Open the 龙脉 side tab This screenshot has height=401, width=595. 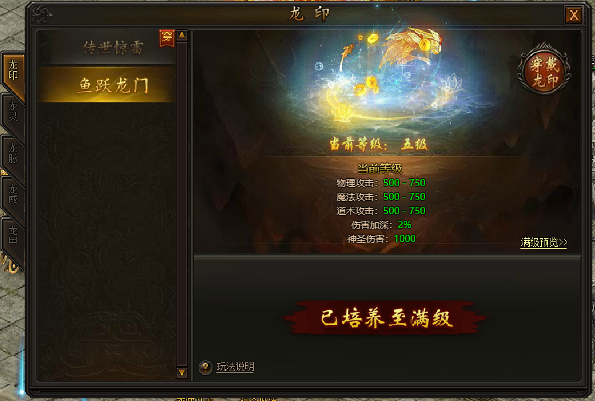(13, 154)
